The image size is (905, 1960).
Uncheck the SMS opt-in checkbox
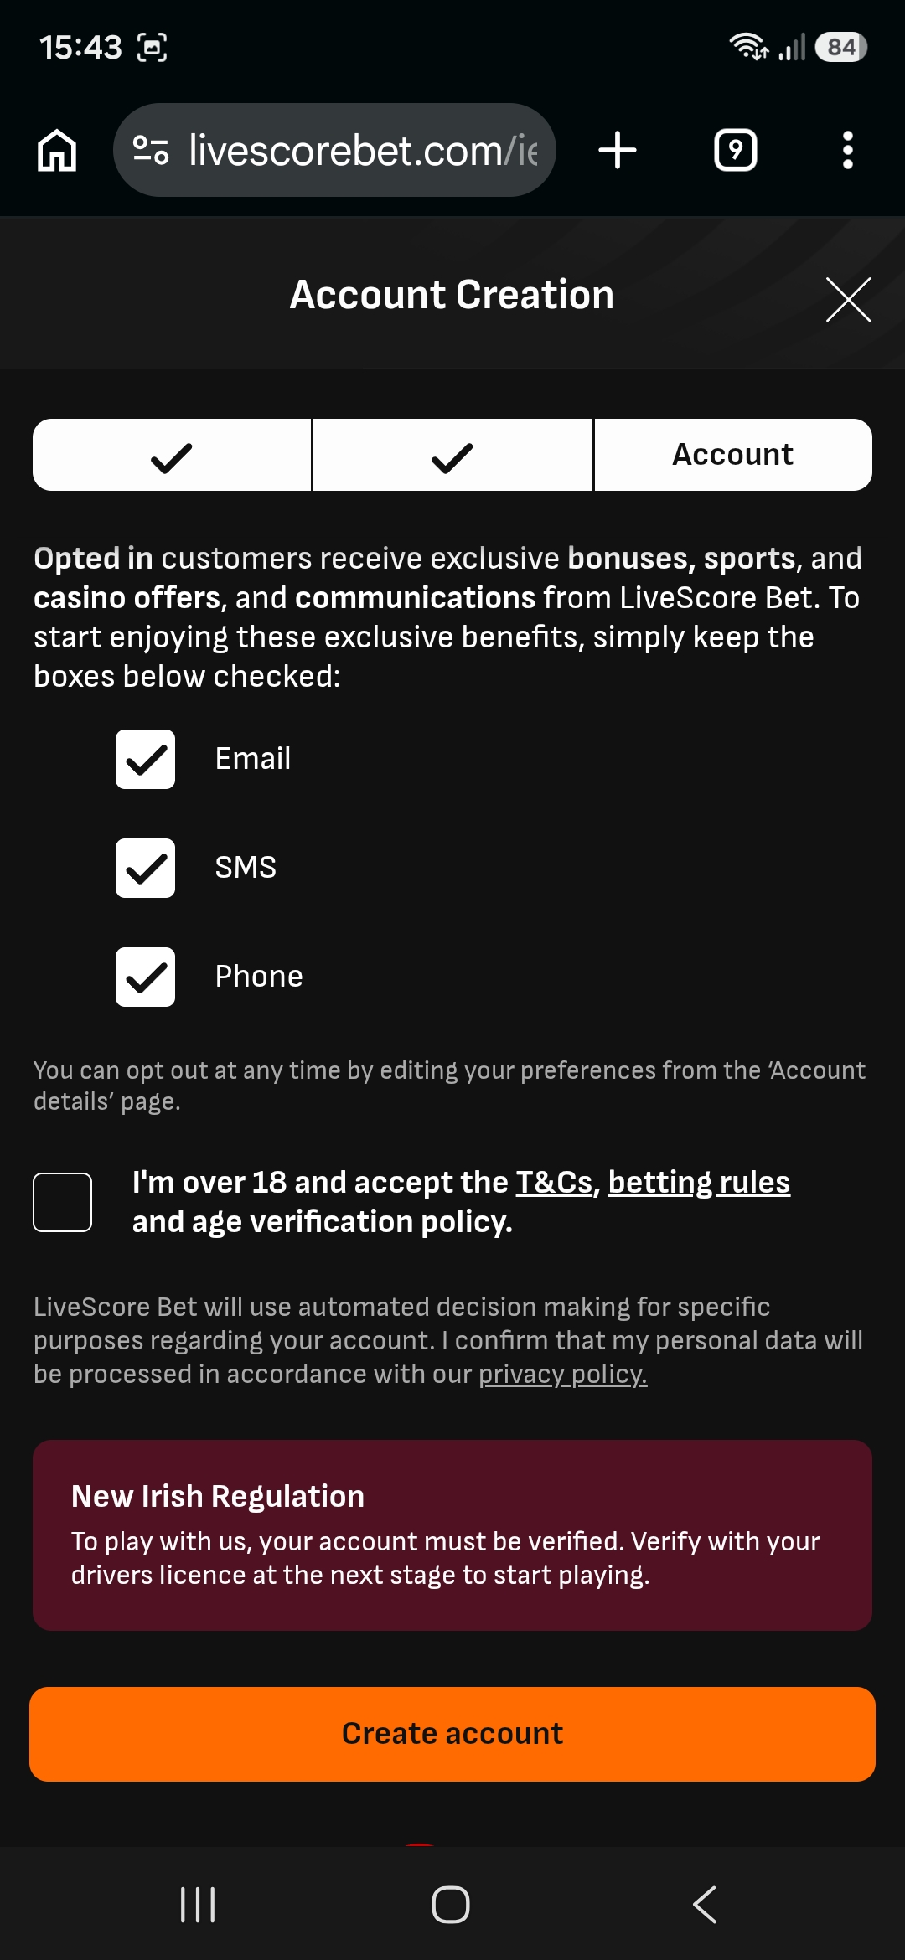click(x=145, y=868)
